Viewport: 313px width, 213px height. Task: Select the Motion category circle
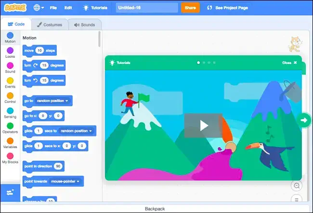(x=10, y=36)
